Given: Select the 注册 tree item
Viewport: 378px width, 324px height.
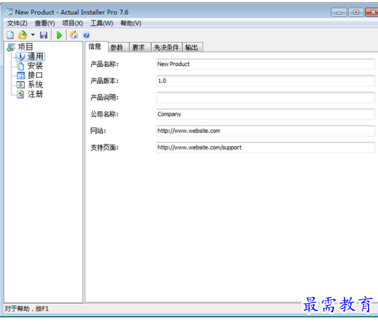Looking at the screenshot, I should [35, 94].
